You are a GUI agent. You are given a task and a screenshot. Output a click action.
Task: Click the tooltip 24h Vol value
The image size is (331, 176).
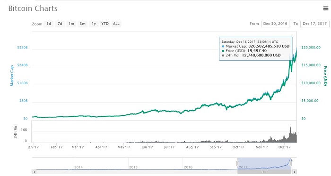(261, 55)
